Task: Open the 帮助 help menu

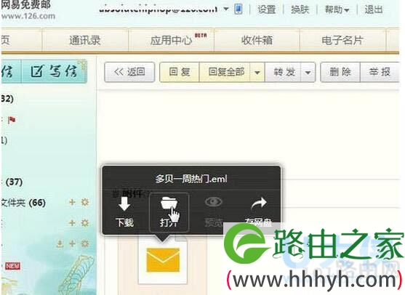Action: (x=337, y=10)
